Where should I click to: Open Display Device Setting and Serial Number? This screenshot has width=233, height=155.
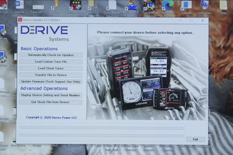point(51,95)
